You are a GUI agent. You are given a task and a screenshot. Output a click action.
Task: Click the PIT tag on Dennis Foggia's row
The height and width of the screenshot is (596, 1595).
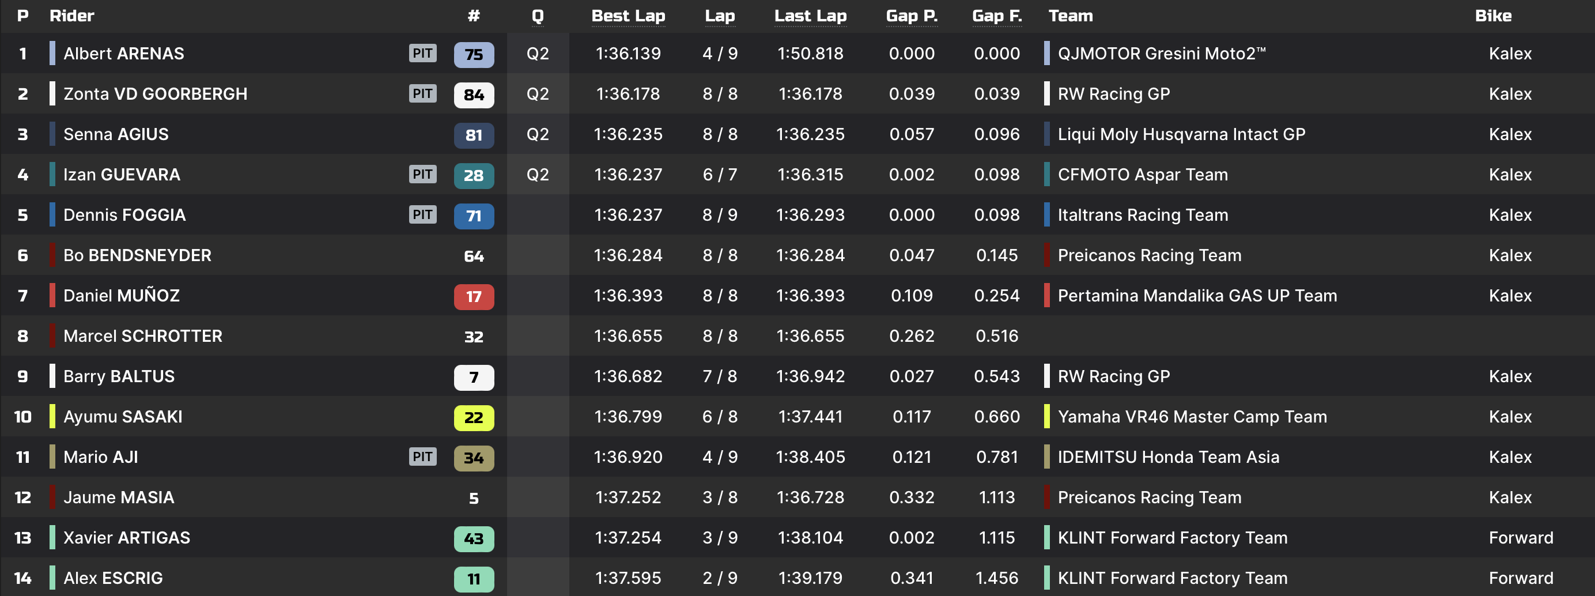(x=422, y=214)
